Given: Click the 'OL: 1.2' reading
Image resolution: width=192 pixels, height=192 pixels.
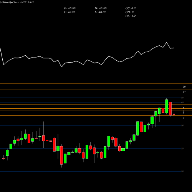Looking at the screenshot, I should 131,16.
